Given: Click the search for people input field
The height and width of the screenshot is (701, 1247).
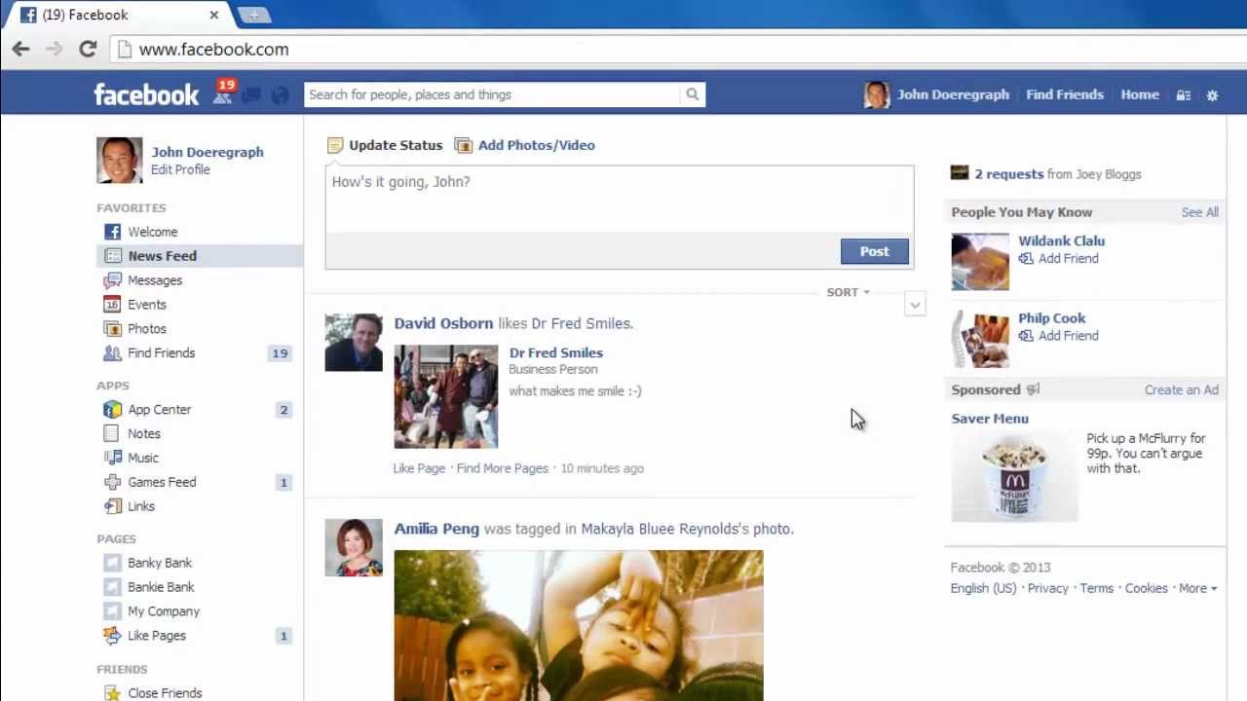Looking at the screenshot, I should click(492, 94).
